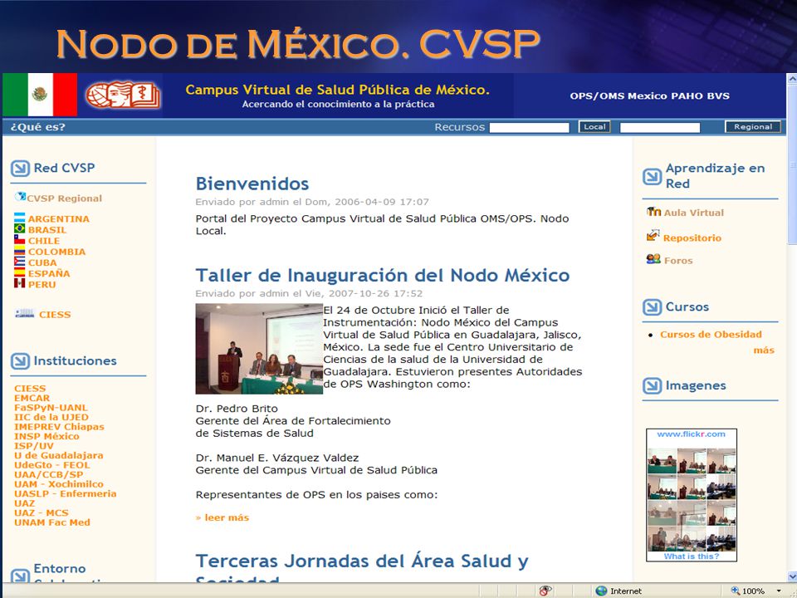Open the IMEPREV Chiapas institution link
Image resolution: width=797 pixels, height=598 pixels.
[x=60, y=427]
